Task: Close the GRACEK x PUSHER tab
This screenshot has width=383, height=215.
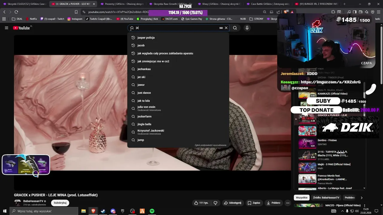Action: 94,4
